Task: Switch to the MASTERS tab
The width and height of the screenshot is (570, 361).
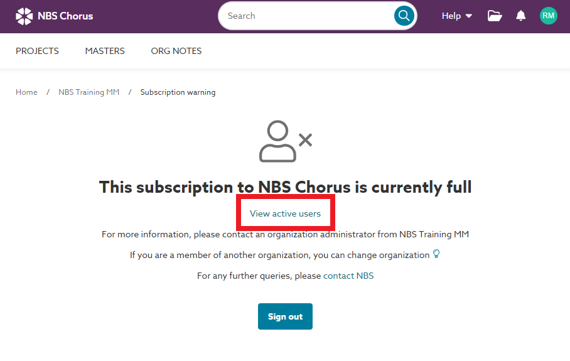Action: [105, 51]
